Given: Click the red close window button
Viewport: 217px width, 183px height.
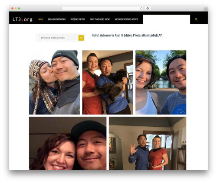Looking at the screenshot, I should click(13, 8).
